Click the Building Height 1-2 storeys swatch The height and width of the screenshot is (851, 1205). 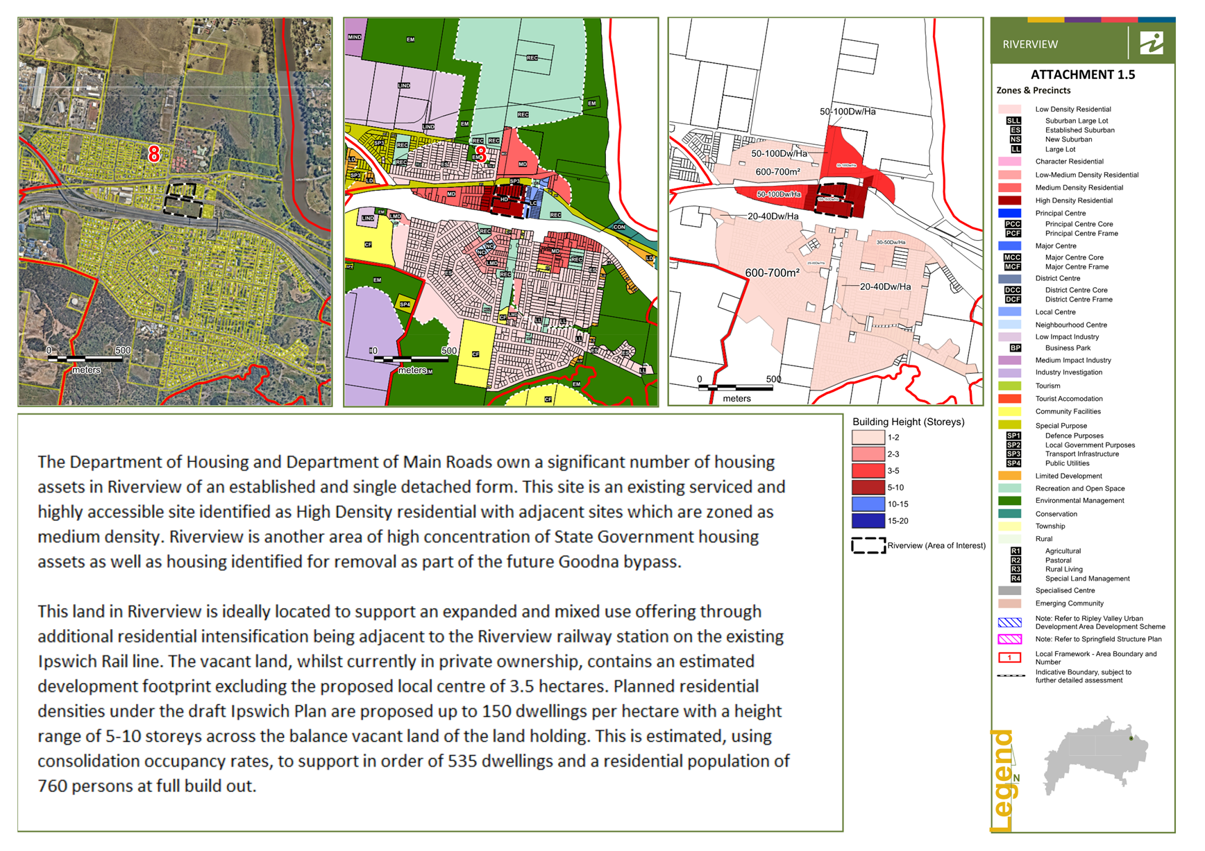click(x=868, y=438)
